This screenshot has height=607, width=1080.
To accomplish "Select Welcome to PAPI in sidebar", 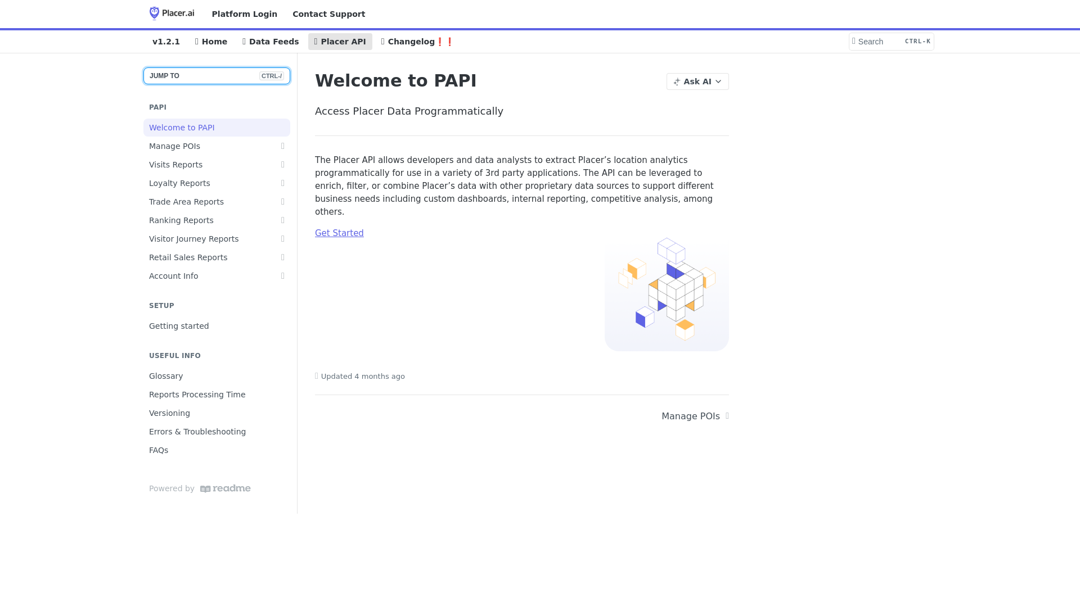I will tap(217, 128).
